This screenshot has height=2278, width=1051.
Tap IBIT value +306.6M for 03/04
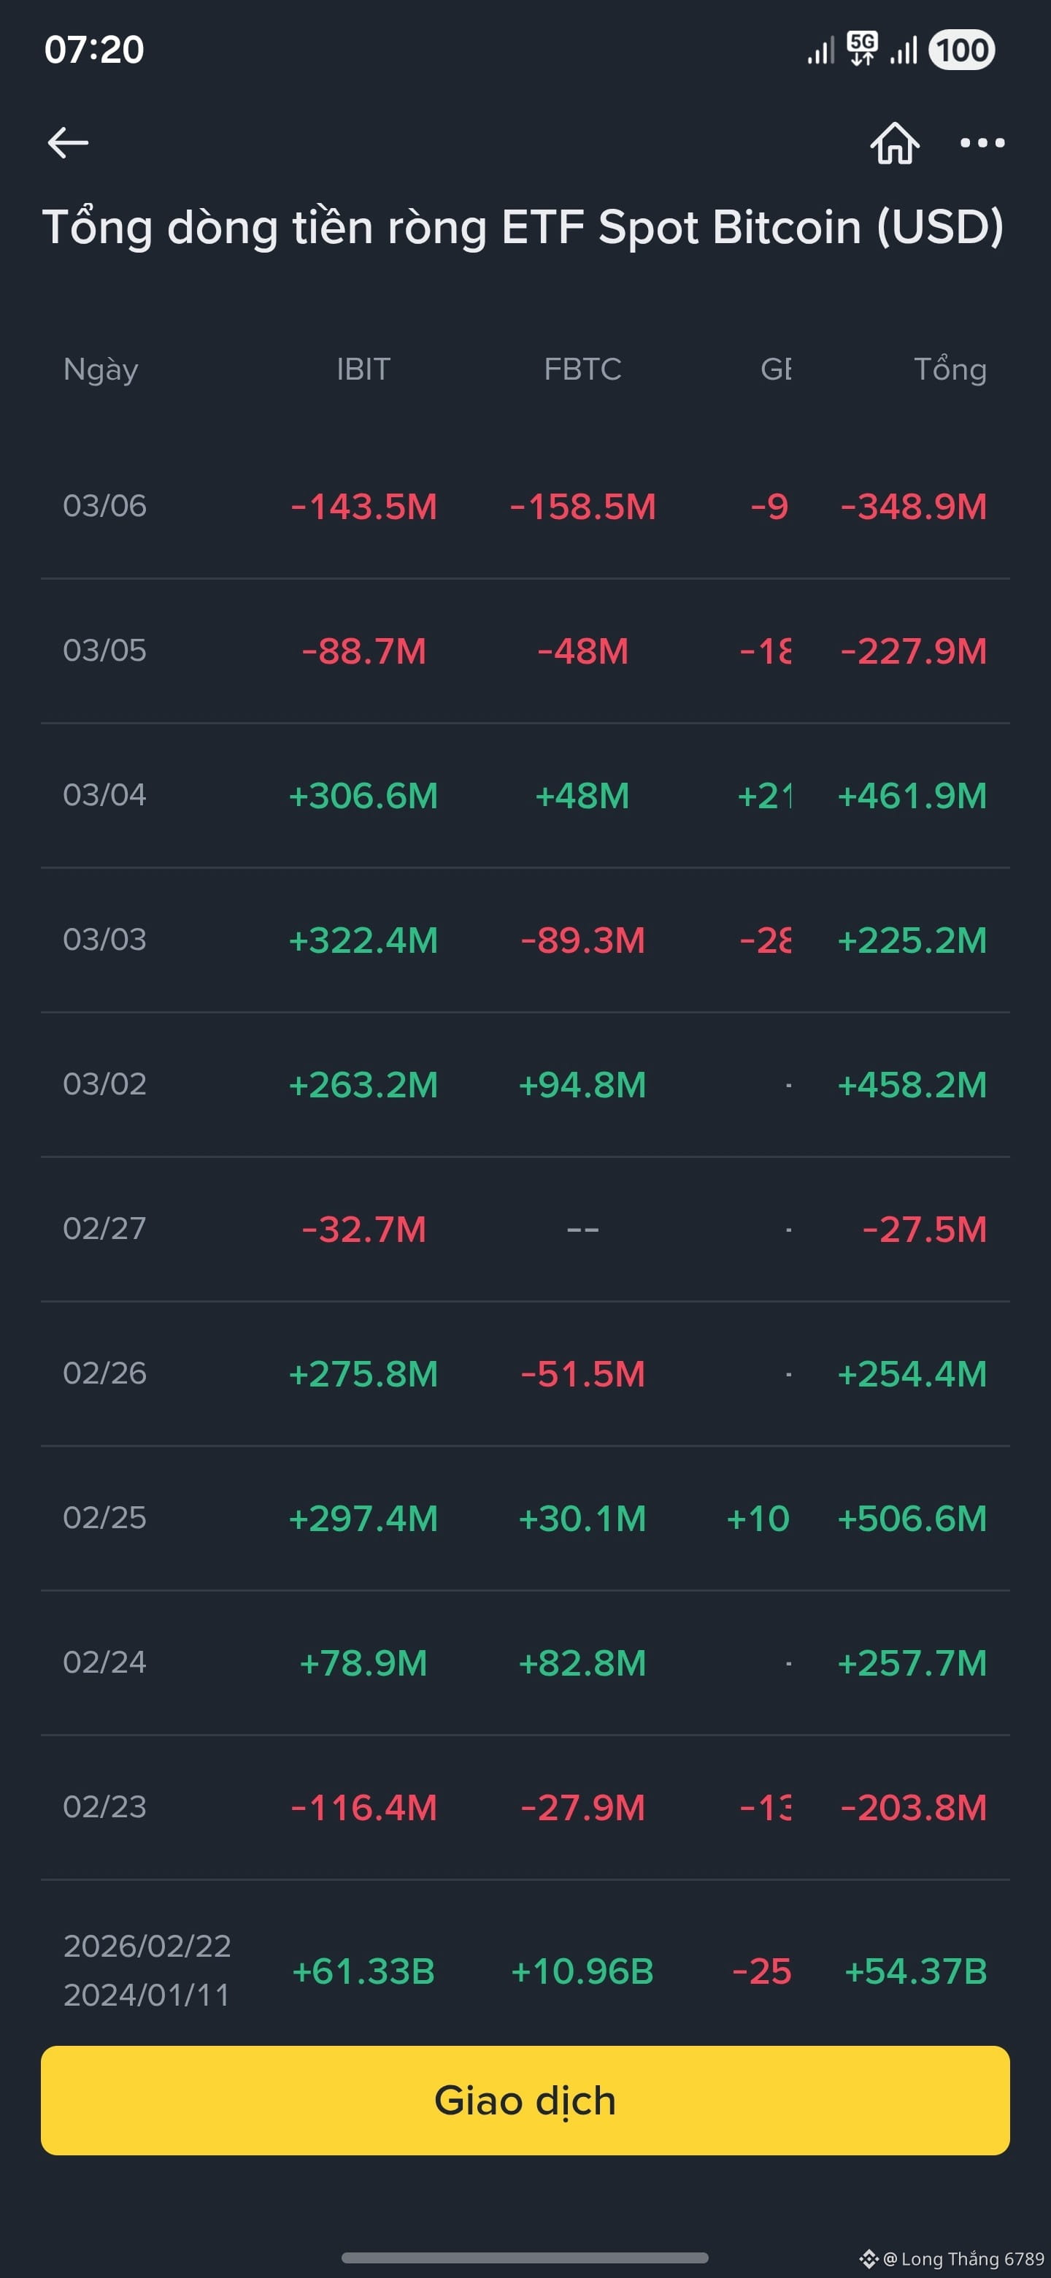coord(363,796)
